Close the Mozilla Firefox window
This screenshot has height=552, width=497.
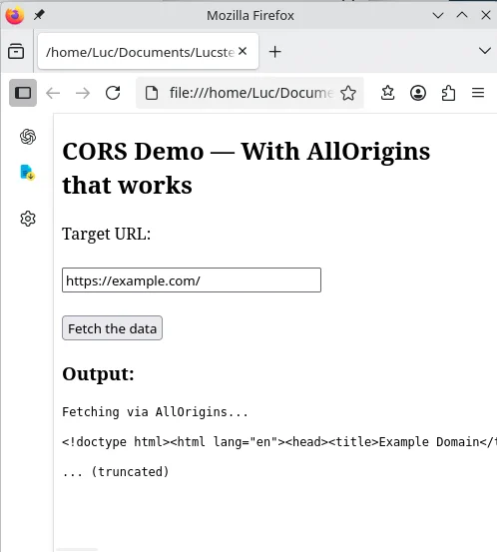(x=486, y=15)
